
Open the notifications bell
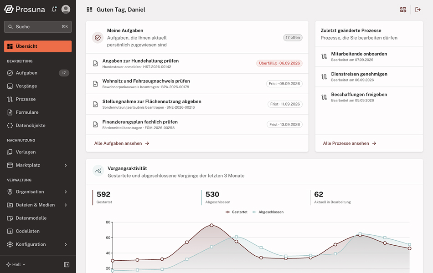(54, 10)
